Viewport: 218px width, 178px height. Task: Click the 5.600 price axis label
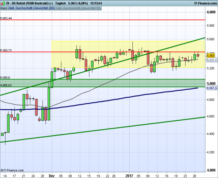211,39
